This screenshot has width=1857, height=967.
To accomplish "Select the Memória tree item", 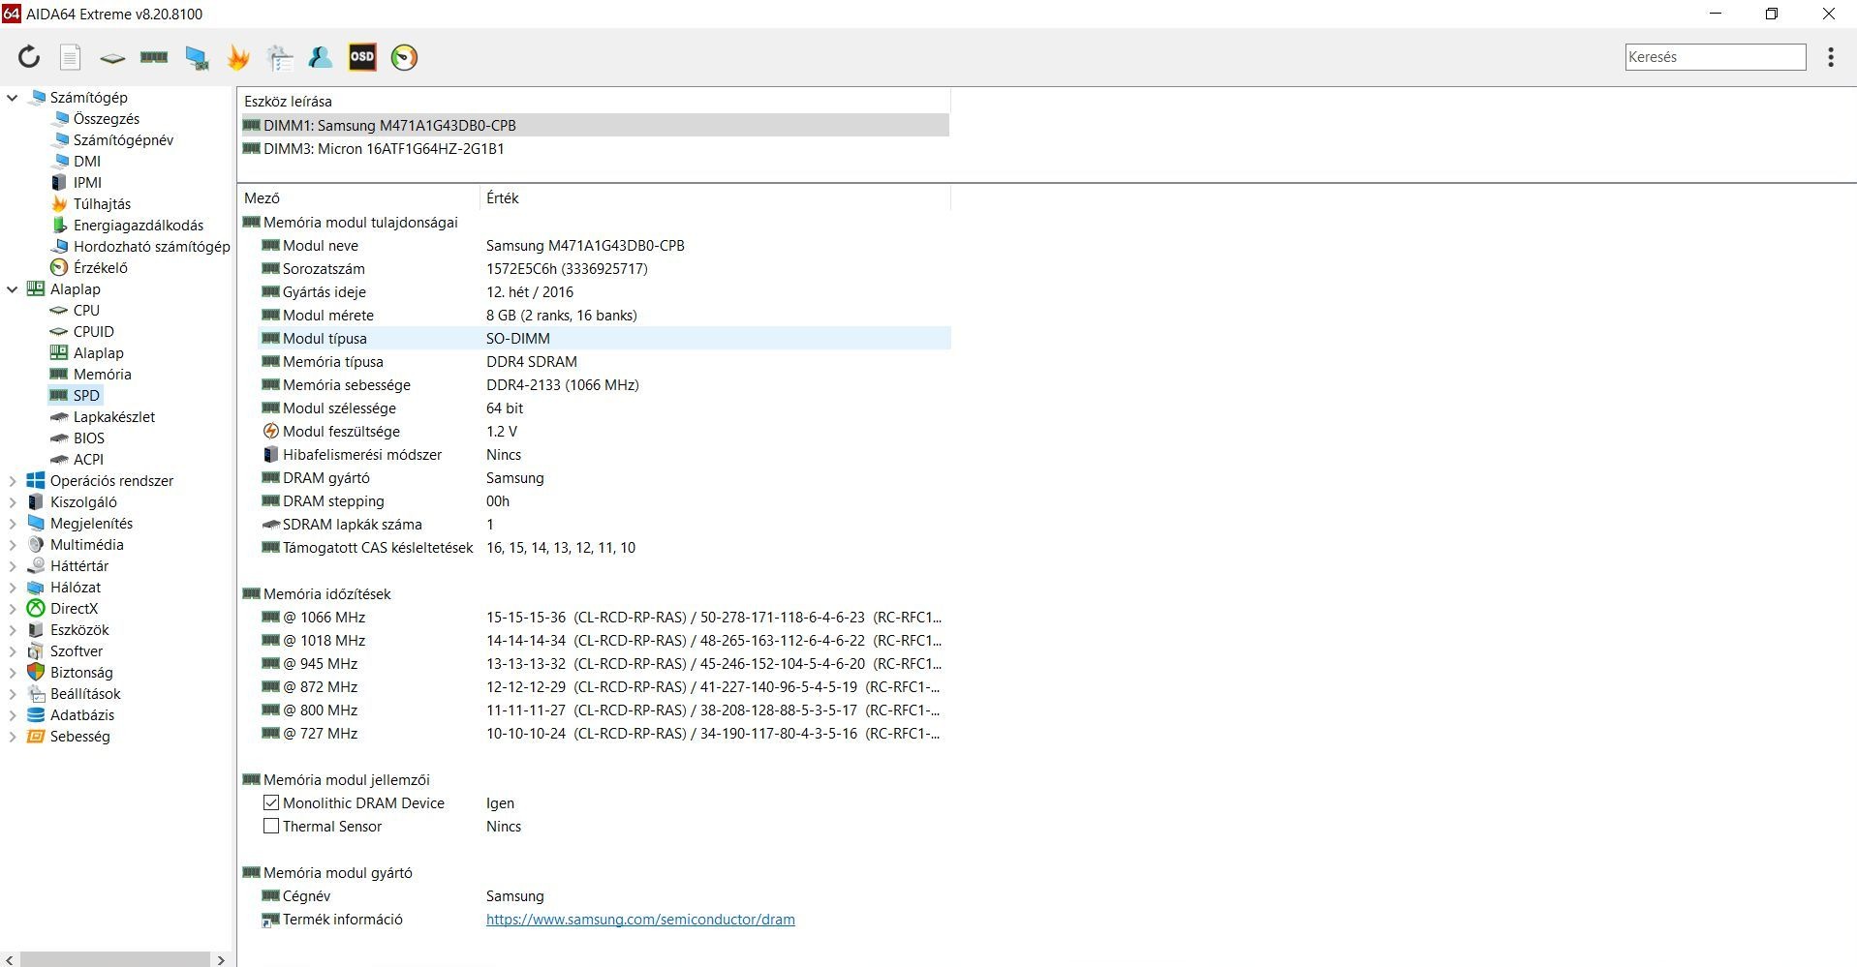I will pos(103,375).
